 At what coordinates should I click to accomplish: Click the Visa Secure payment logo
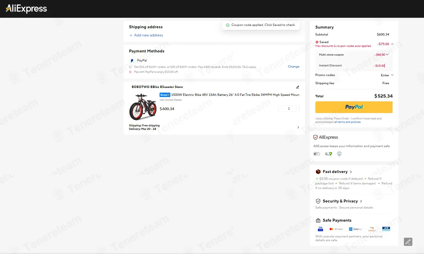click(x=320, y=229)
